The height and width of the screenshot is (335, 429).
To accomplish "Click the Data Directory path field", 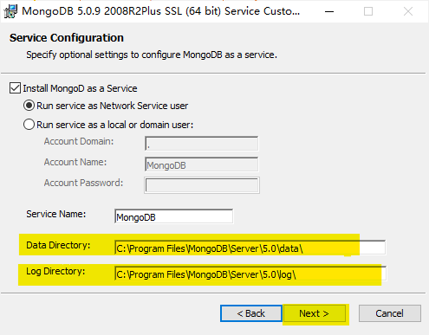I will point(250,248).
